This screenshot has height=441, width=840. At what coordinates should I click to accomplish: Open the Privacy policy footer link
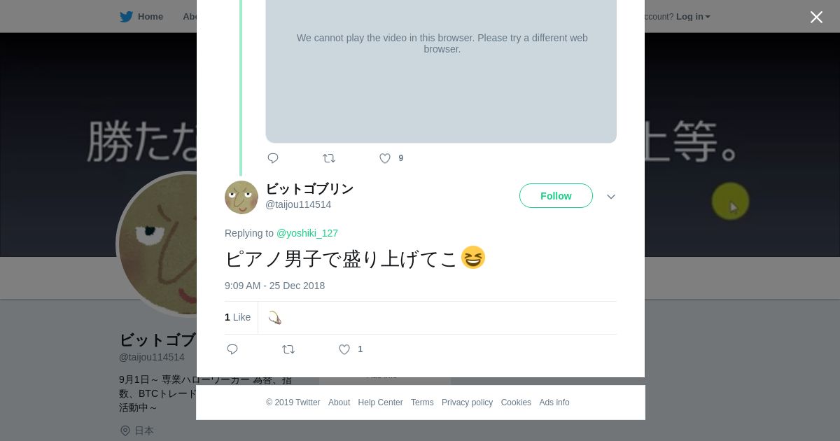click(x=467, y=402)
